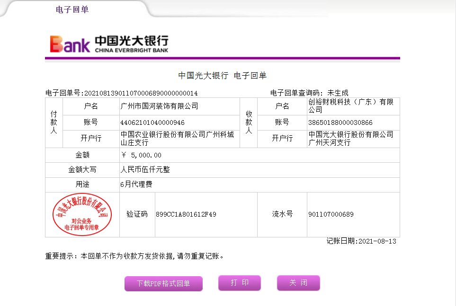The image size is (456, 306).
Task: Select payer name 广州市国河装饰有限公司
Action: tap(160, 106)
